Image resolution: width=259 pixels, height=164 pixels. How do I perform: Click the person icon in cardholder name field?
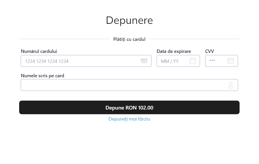[230, 85]
